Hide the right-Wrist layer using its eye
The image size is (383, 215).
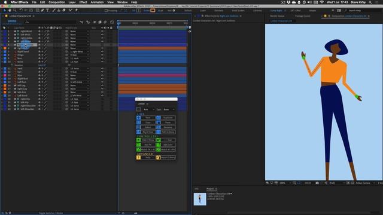tap(102, 31)
